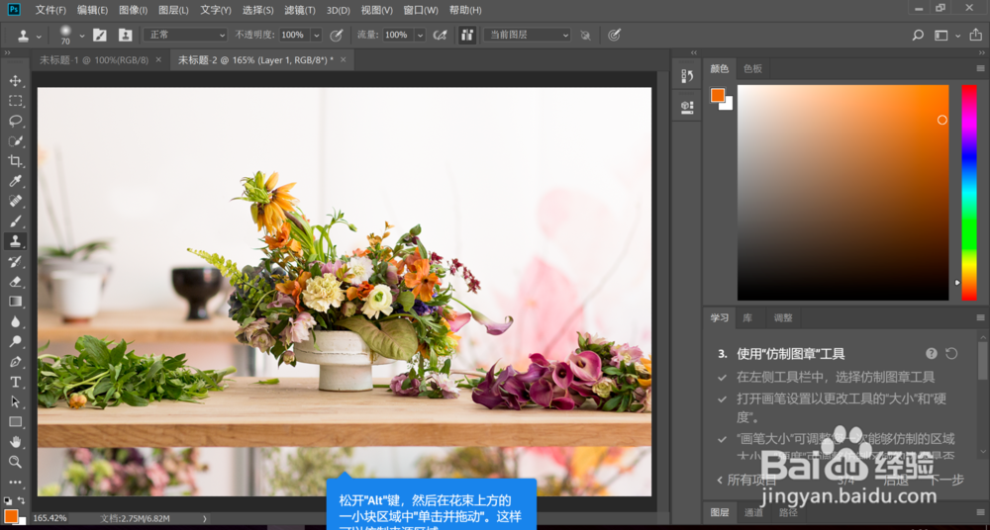Open the tool preset picker arrow
The width and height of the screenshot is (990, 530).
40,37
